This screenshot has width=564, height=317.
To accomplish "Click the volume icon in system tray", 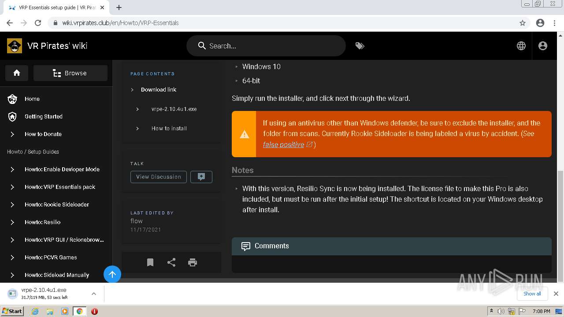I will pos(501,311).
